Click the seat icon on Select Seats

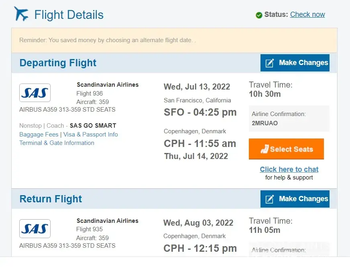[265, 149]
